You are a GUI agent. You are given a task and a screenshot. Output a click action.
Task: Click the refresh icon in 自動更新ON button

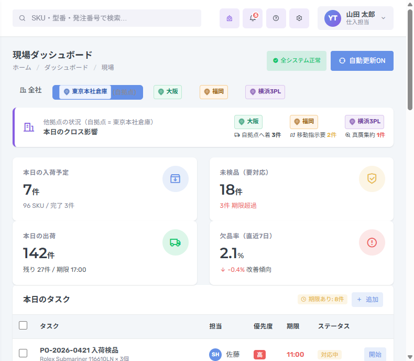point(342,61)
